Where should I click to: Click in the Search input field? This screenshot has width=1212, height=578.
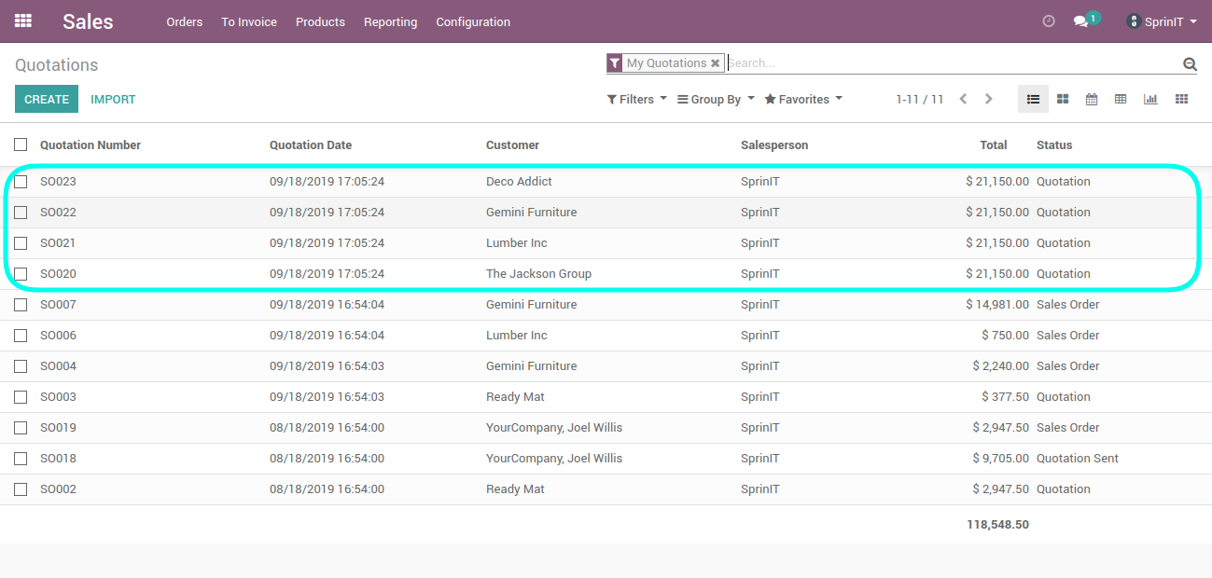pyautogui.click(x=952, y=63)
